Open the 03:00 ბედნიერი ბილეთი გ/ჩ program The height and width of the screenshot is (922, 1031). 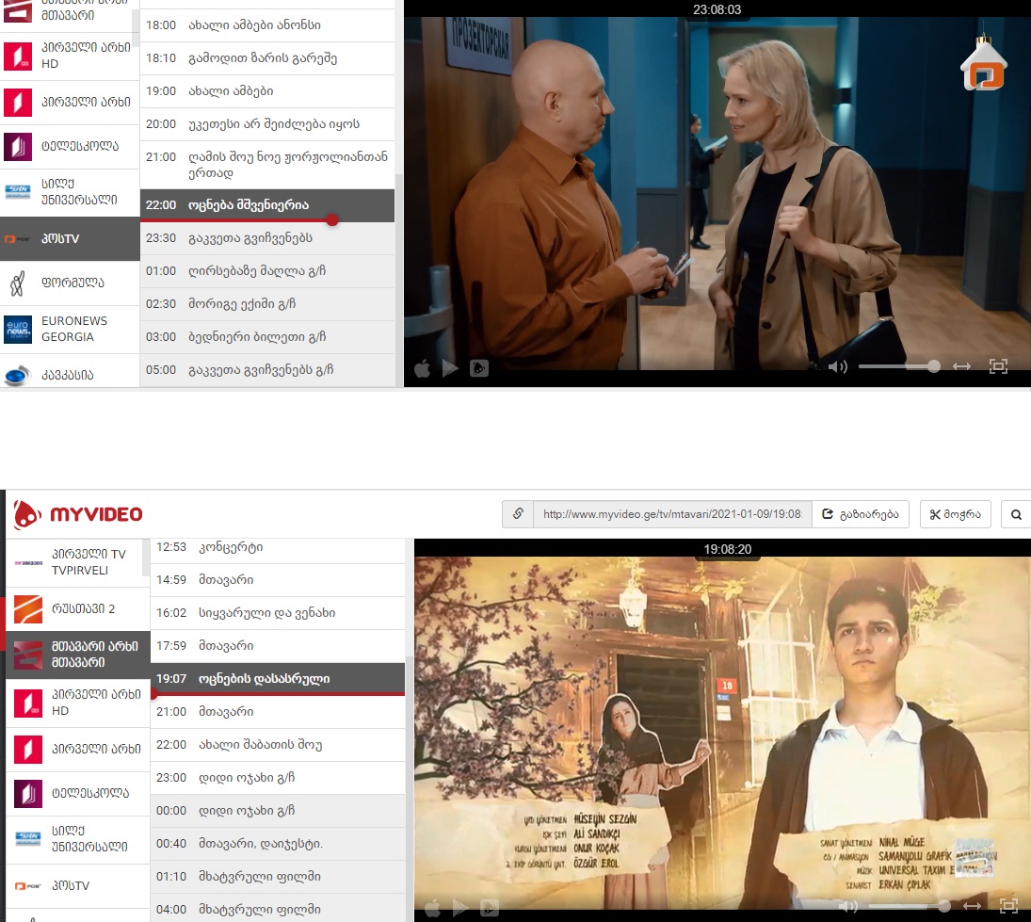pos(267,337)
